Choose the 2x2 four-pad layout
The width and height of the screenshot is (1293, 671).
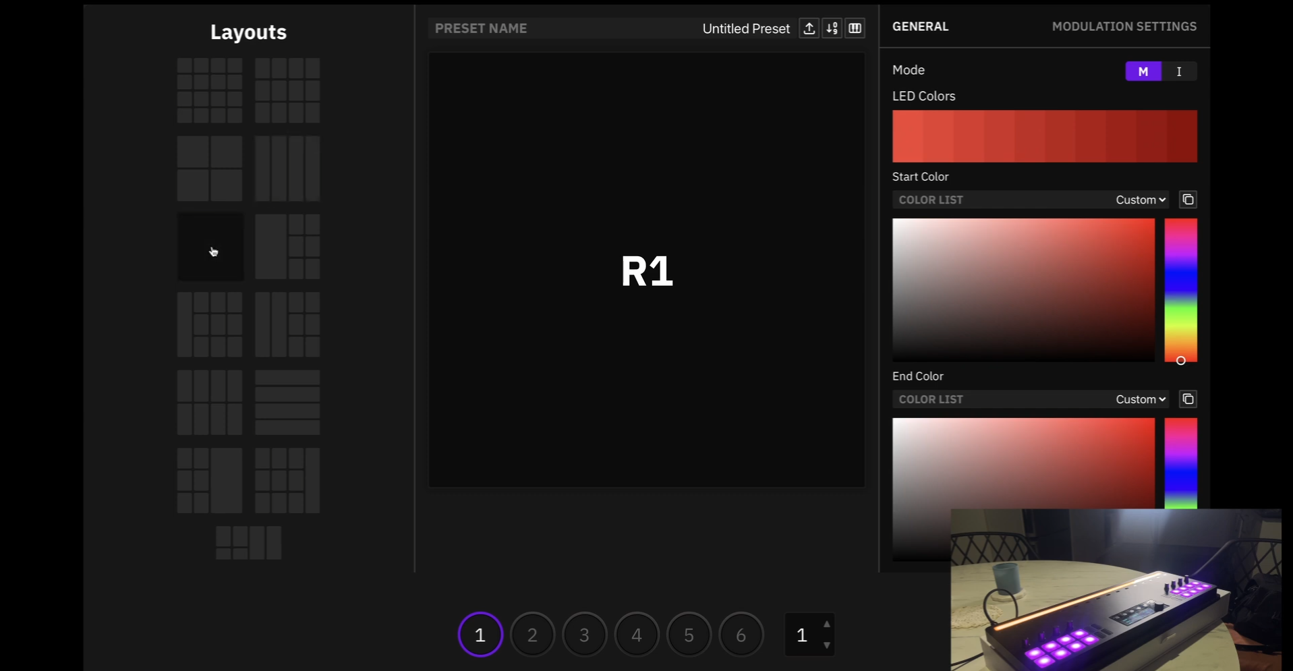210,169
